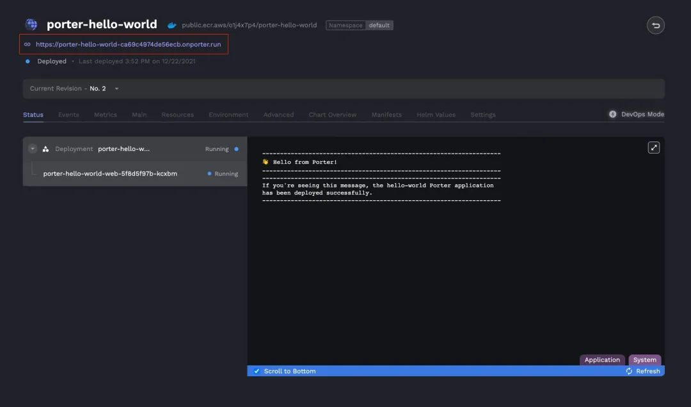Click 'Last deployed 3:52 PM on 12/22/2021' text
Viewport: 691px width, 407px height.
pos(137,61)
